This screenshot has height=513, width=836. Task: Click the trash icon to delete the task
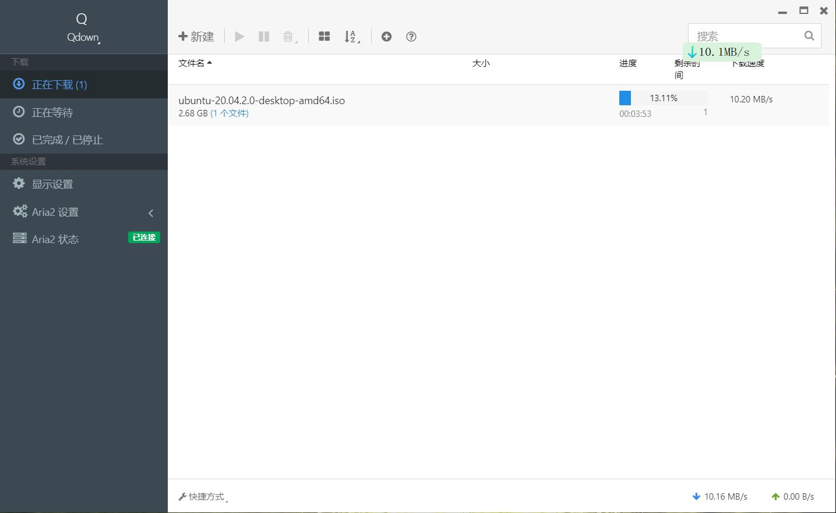click(288, 36)
